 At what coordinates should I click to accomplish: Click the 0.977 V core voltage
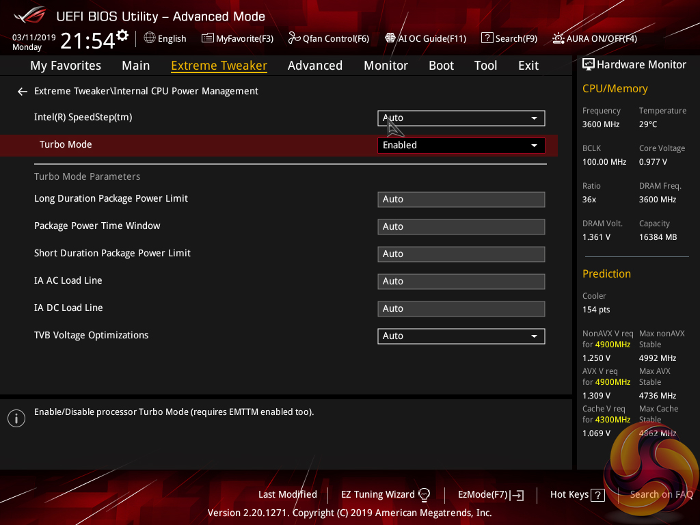pos(653,162)
